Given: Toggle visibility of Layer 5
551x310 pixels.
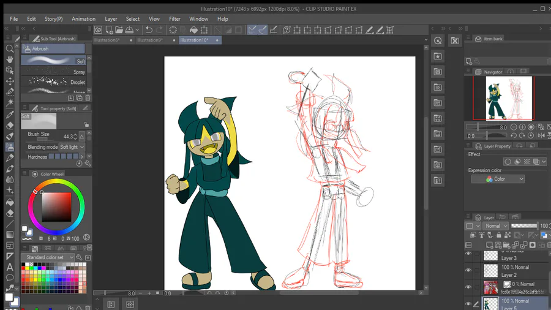Looking at the screenshot, I should tap(468, 304).
